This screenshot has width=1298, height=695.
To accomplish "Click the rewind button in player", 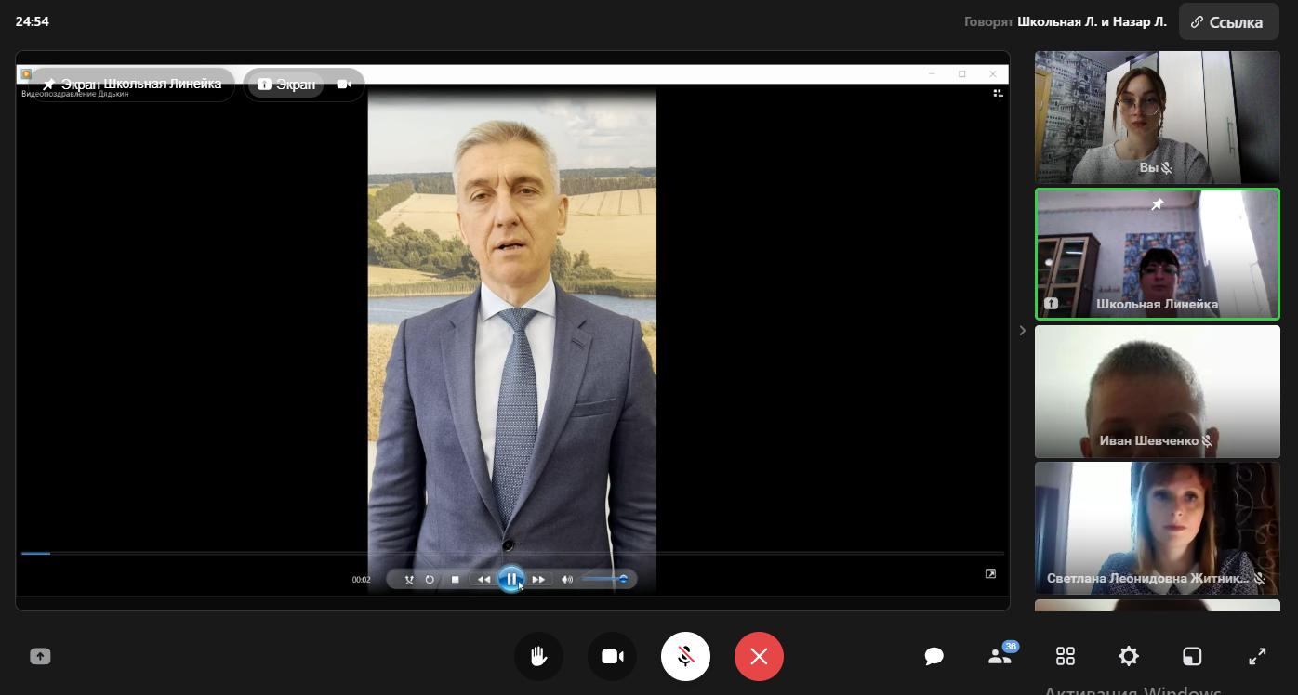I will click(483, 580).
